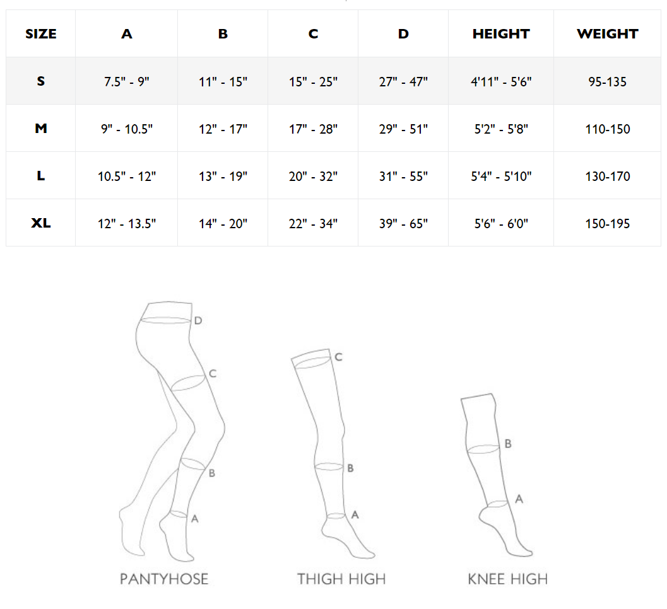Select the KNEE HIGH caption text

tap(507, 579)
